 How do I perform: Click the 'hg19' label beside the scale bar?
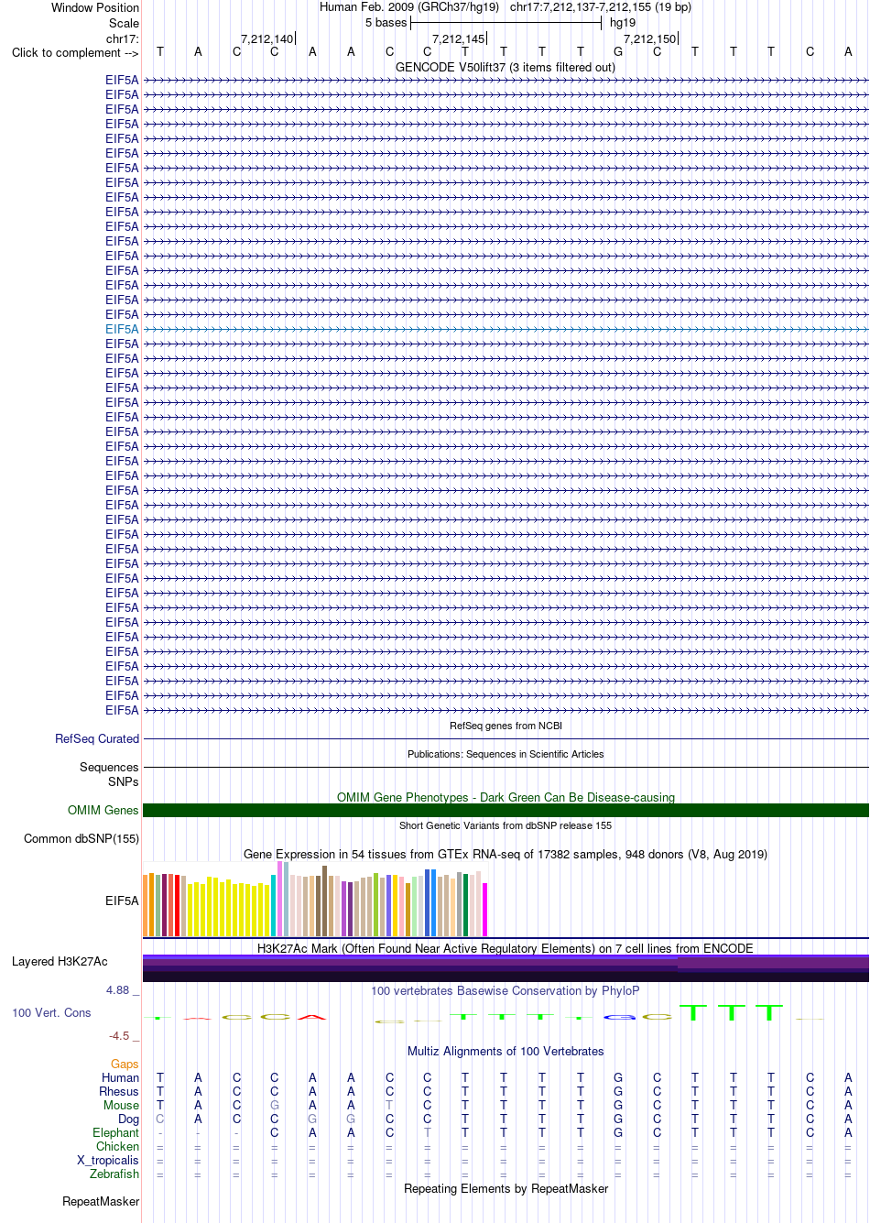pos(623,22)
